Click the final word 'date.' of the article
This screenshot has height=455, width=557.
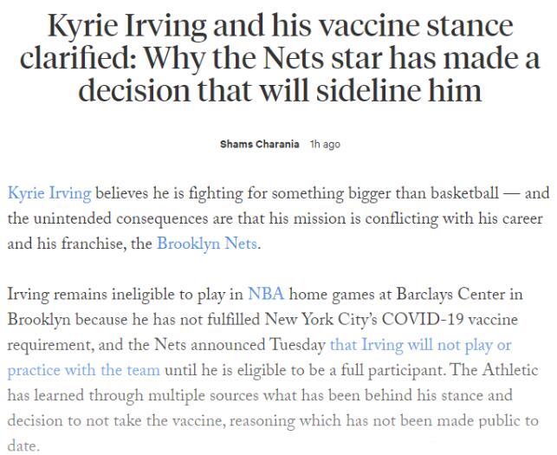tap(22, 443)
